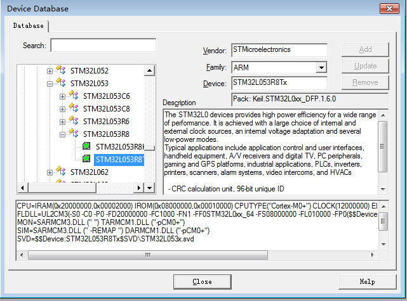Expand the STM32L053C6 node
Screen dimensions: 407x301
[62, 96]
